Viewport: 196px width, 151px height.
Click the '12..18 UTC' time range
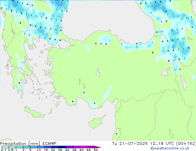click(x=162, y=144)
